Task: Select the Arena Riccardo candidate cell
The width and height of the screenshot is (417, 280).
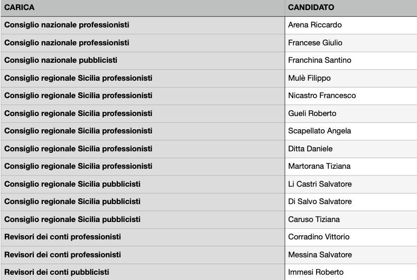Action: coord(315,25)
